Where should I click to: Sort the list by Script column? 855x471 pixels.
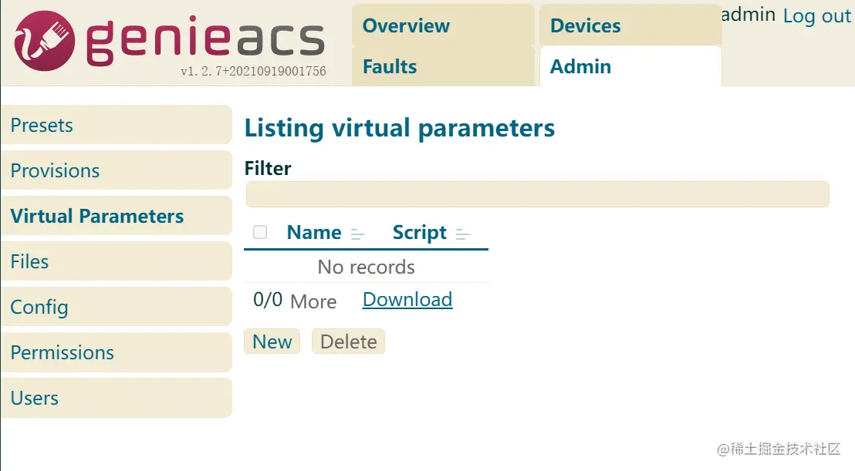(x=462, y=234)
